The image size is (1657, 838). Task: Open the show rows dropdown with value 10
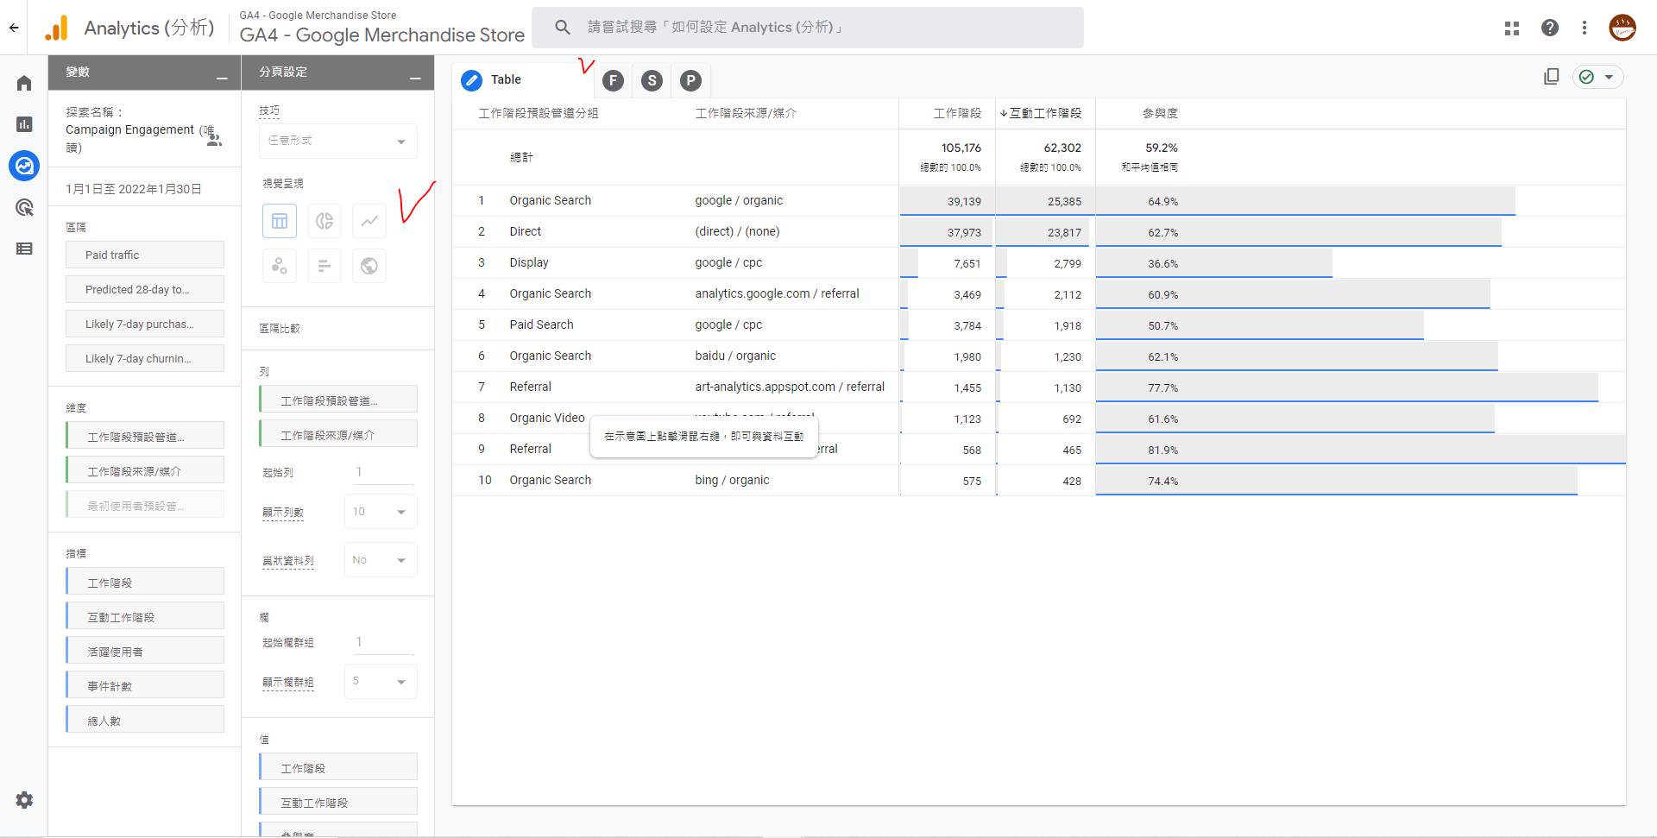click(x=381, y=512)
